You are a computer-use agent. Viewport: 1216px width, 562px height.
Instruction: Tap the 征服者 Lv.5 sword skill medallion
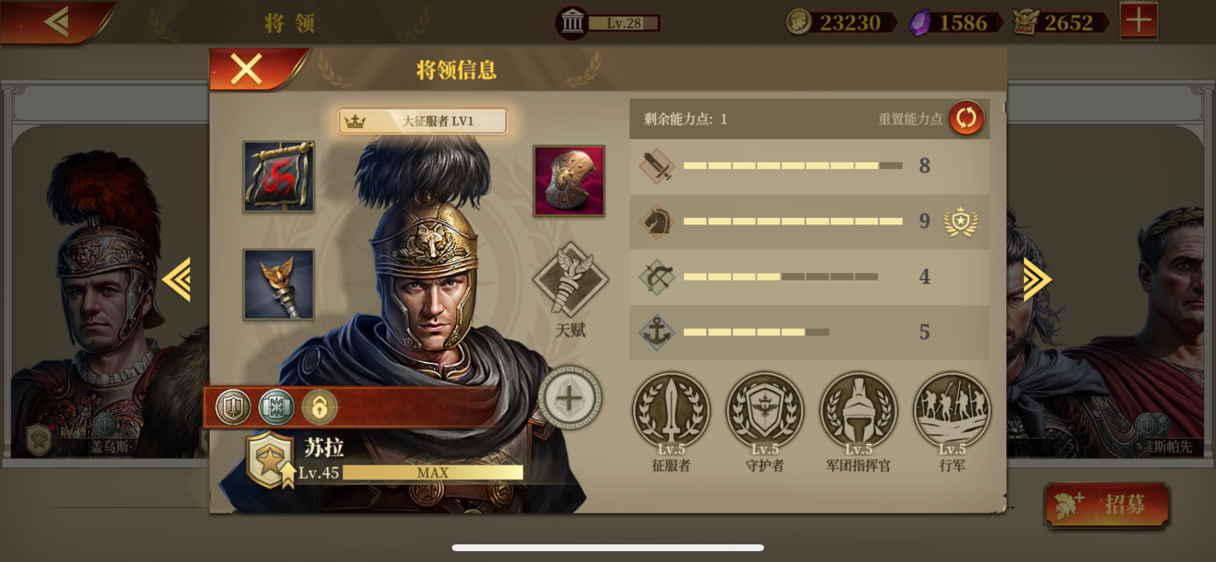coord(671,410)
